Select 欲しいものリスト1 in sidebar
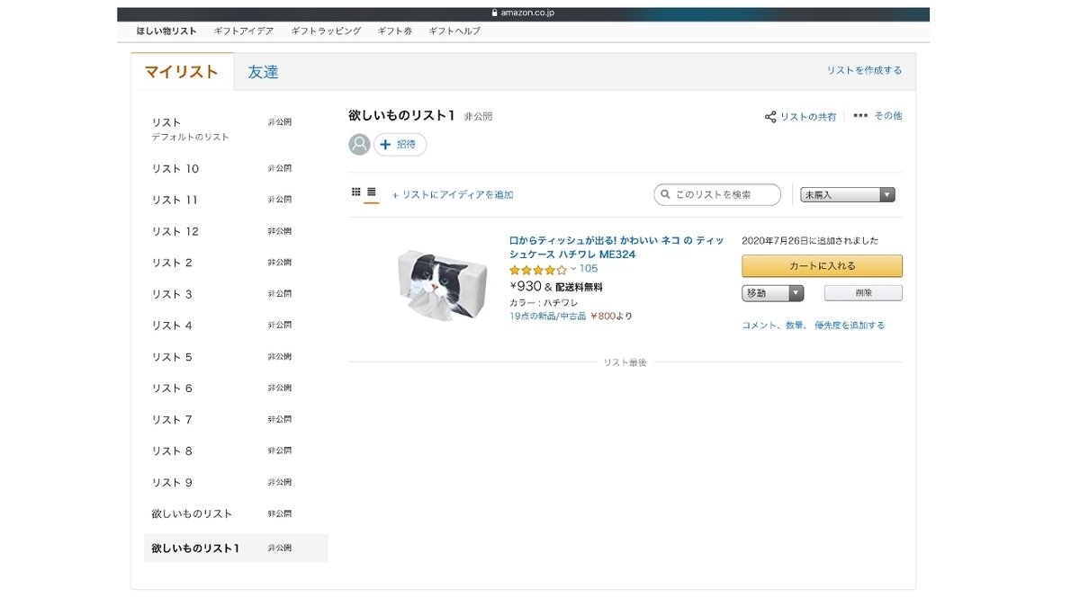1080x607 pixels. (x=236, y=548)
